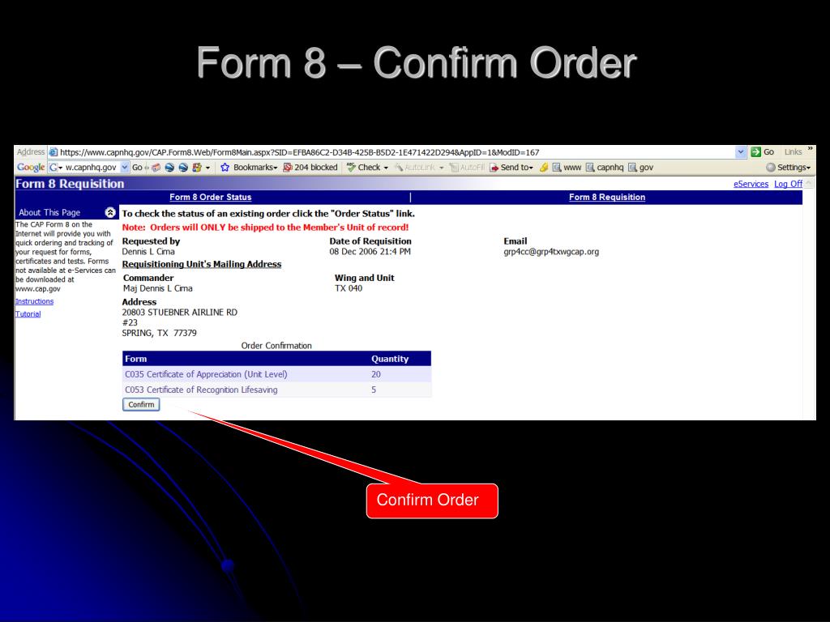Click the second blue globe toolbar icon
The width and height of the screenshot is (830, 622).
(183, 168)
